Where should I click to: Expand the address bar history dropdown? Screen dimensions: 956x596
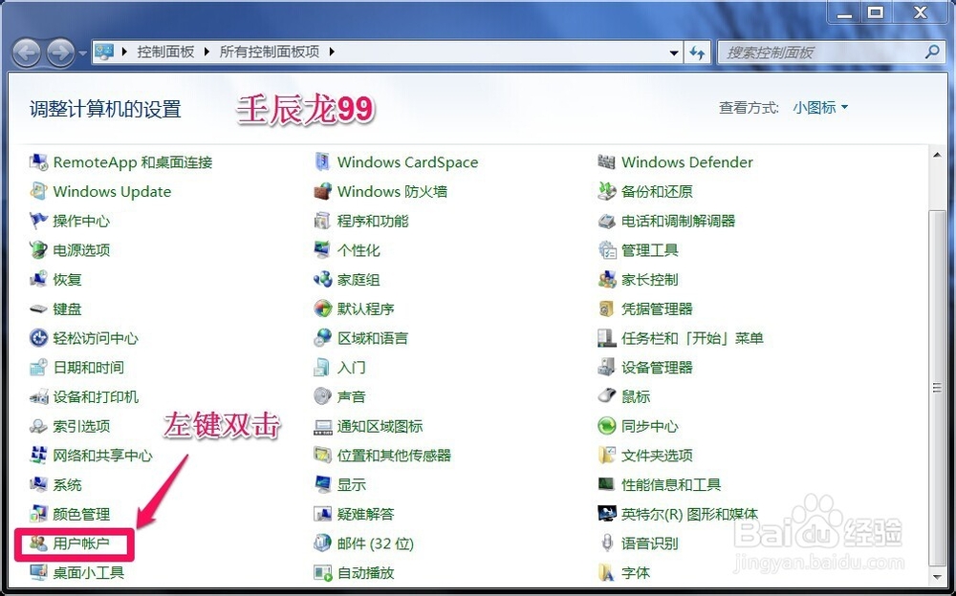tap(674, 53)
